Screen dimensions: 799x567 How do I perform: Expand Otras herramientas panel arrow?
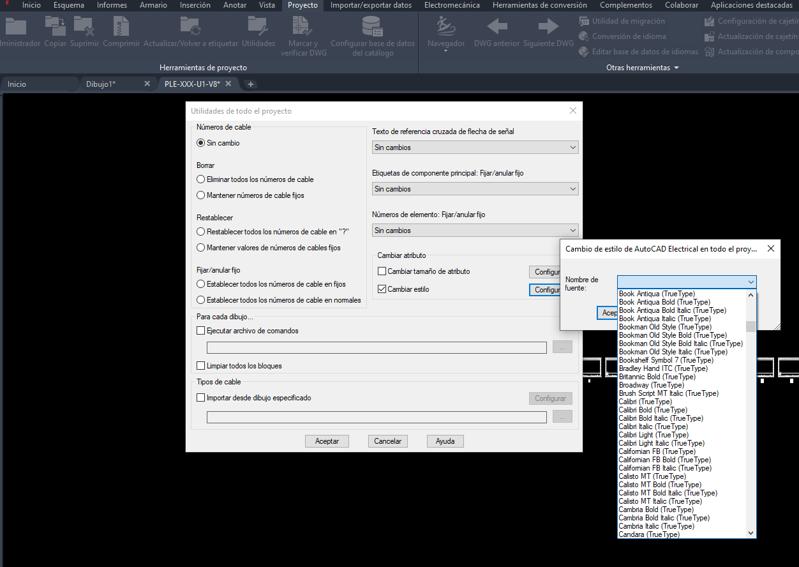pos(676,68)
